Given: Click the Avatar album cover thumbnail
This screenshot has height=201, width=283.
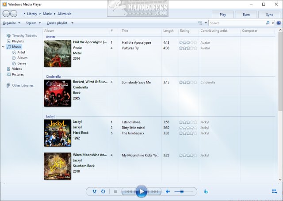Looking at the screenshot, I should (57, 53).
